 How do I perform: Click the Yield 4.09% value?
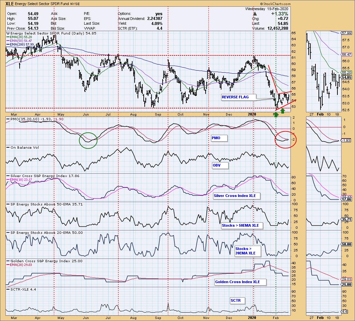pos(157,24)
